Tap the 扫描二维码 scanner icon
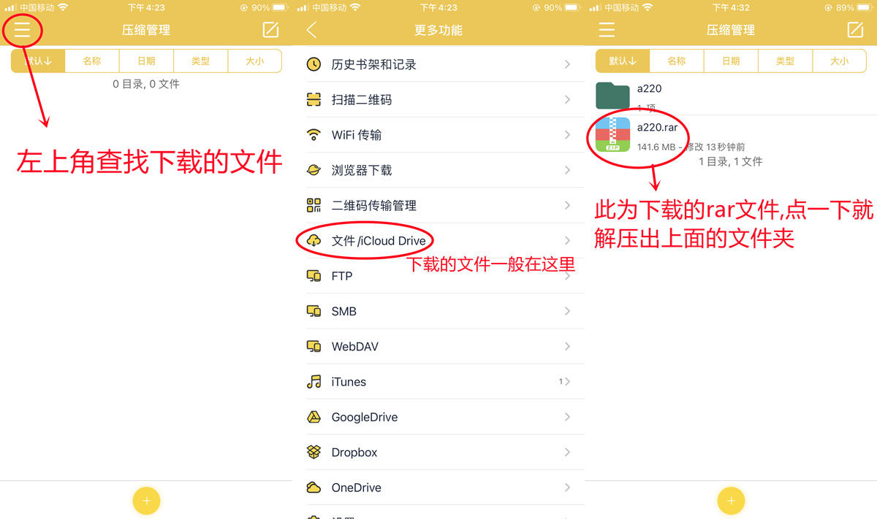Screen dimensions: 877x519 [314, 100]
